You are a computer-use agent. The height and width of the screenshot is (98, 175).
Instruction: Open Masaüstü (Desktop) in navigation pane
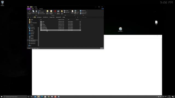click(32, 33)
